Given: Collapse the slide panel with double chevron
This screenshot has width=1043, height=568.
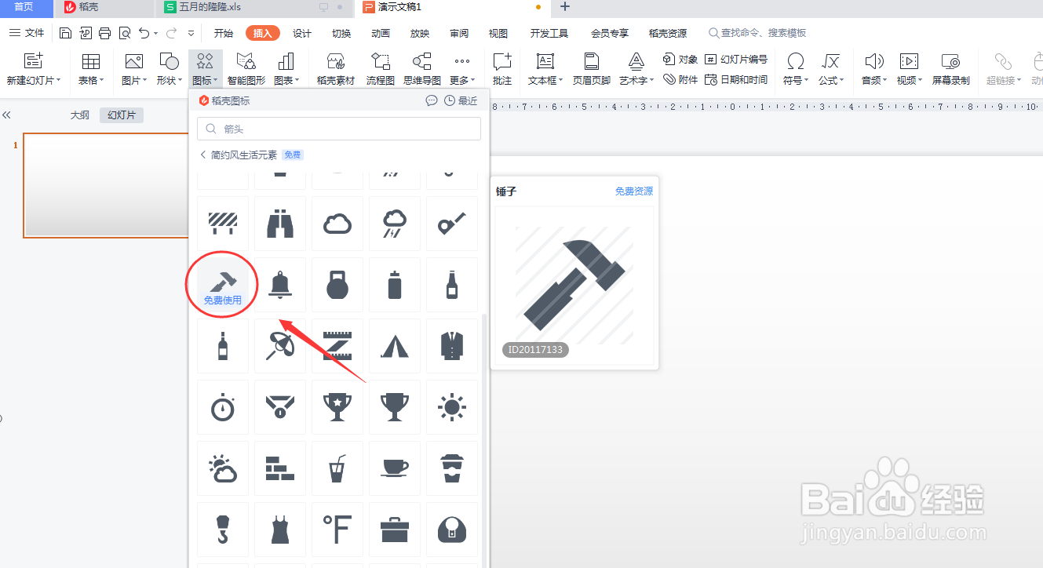Looking at the screenshot, I should click(x=7, y=115).
